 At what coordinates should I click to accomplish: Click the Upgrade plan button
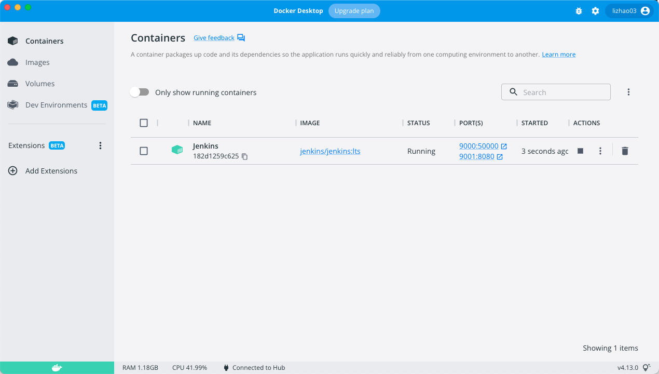[354, 11]
